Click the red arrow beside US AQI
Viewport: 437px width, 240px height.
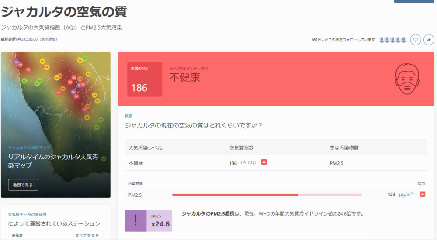tap(264, 162)
